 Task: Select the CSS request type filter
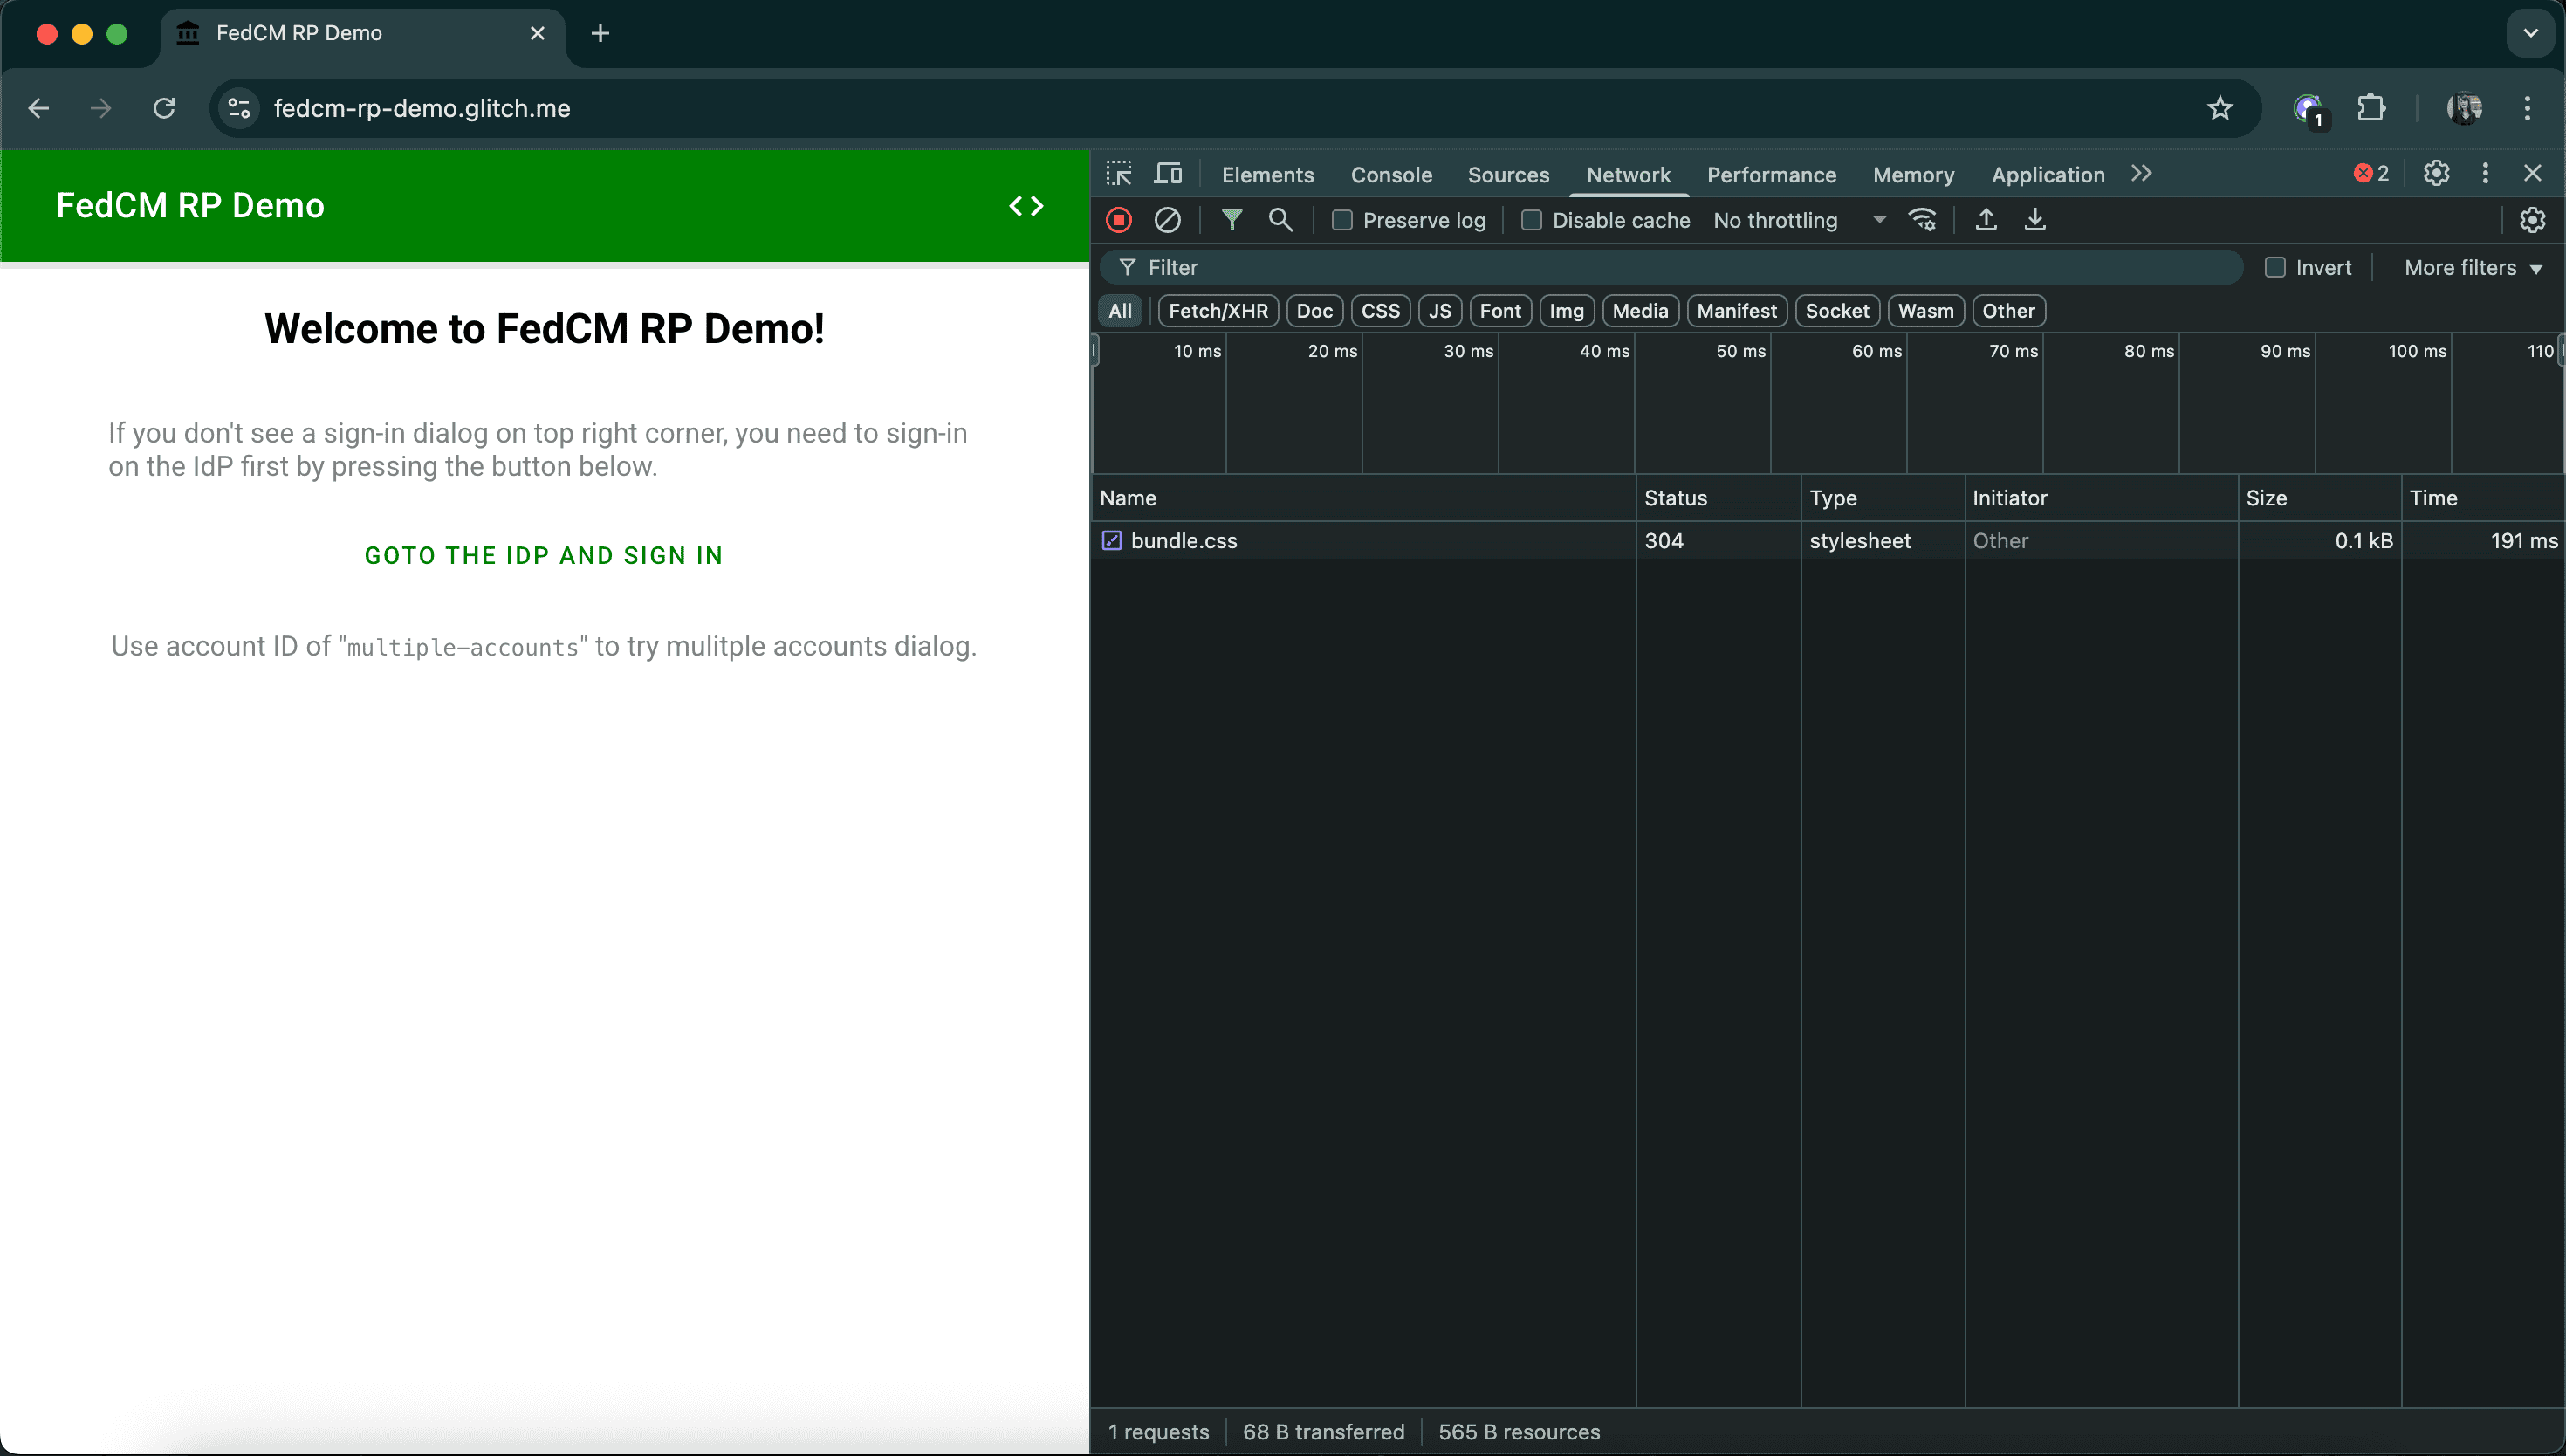[1381, 310]
